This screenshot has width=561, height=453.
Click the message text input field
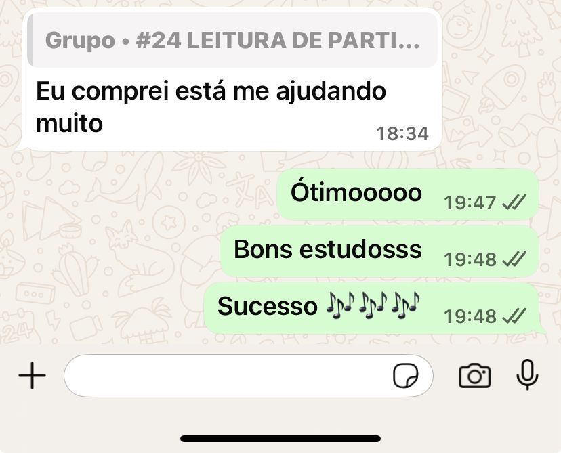(x=249, y=376)
